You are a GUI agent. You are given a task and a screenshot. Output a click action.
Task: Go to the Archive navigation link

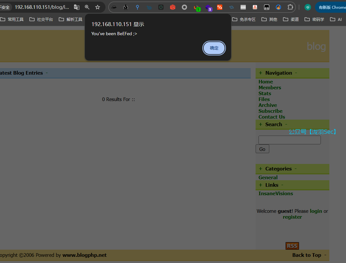(268, 105)
